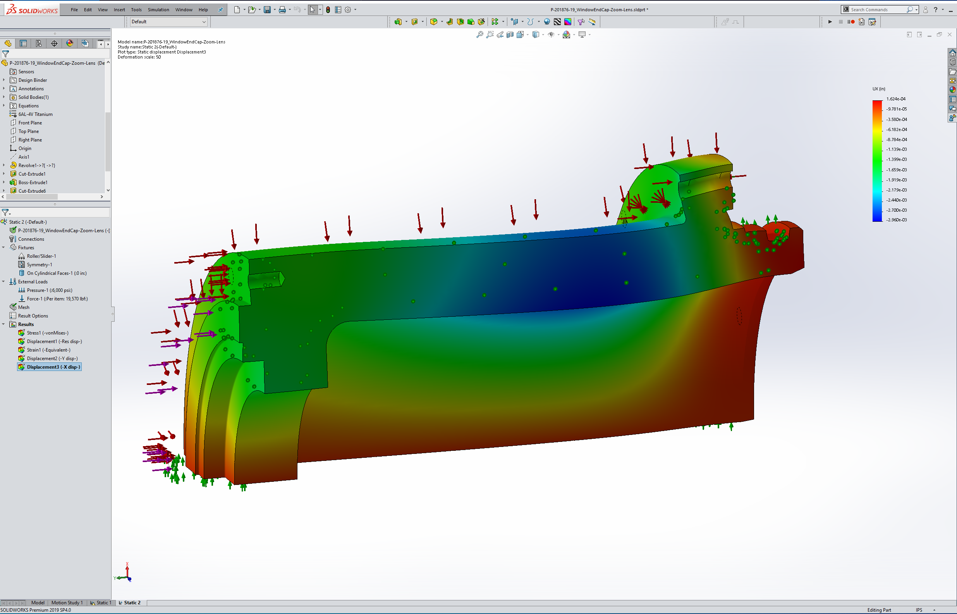Toggle the menu bar pin

[220, 10]
